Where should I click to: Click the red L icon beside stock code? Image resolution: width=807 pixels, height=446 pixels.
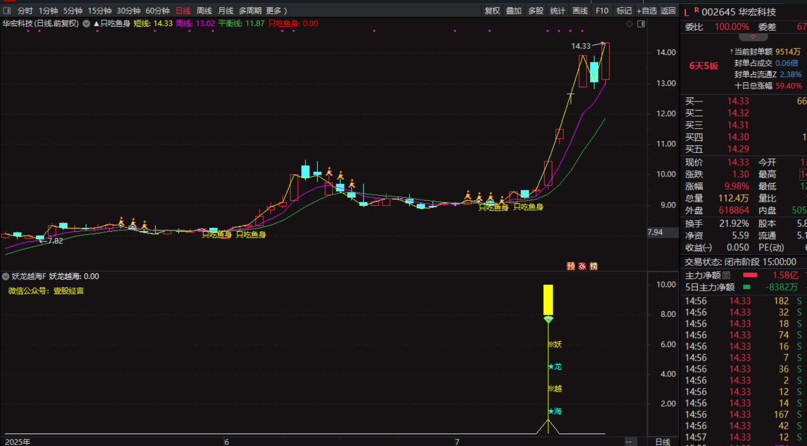[x=686, y=13]
